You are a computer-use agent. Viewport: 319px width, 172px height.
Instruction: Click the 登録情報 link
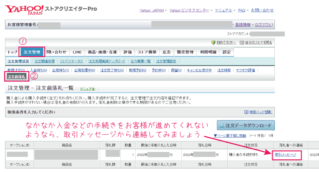243,25
